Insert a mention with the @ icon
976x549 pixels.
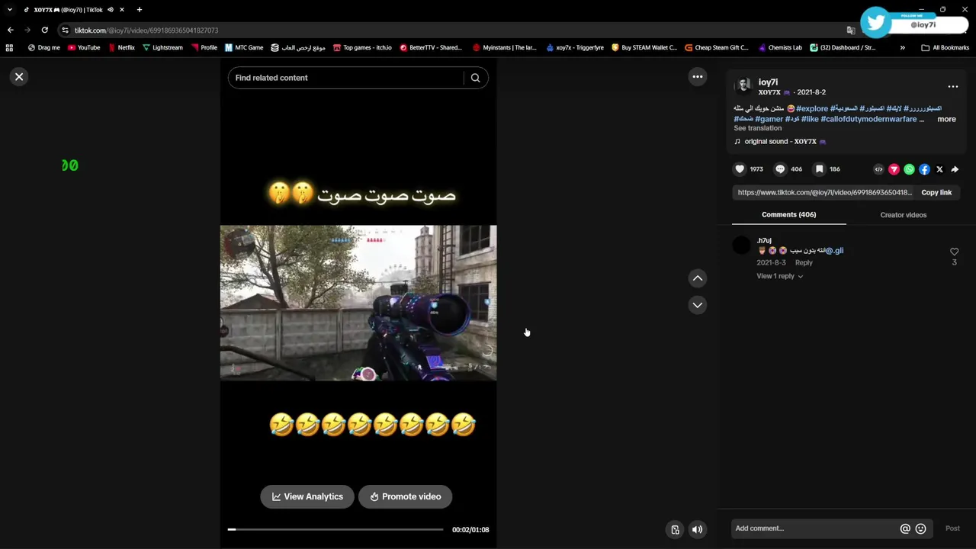[x=905, y=528]
